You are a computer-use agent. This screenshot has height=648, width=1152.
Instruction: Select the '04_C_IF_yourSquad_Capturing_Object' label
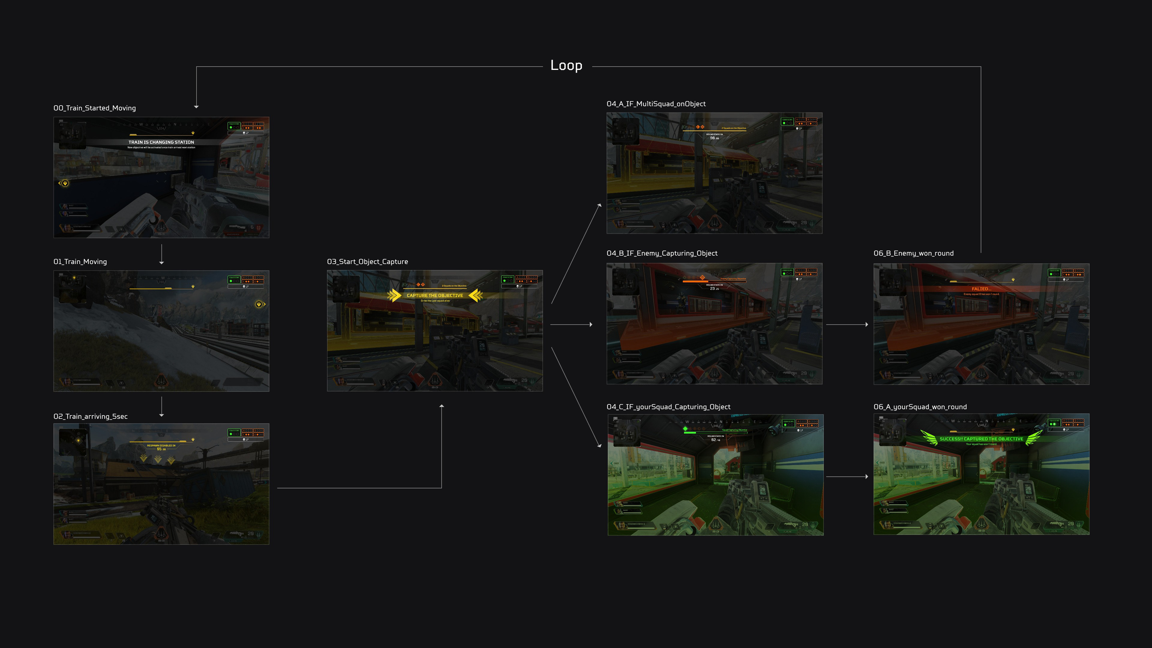pos(669,407)
